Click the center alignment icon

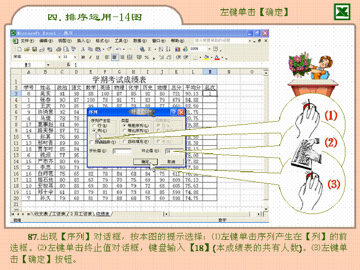114,57
